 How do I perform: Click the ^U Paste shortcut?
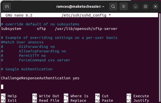[x=104, y=101]
